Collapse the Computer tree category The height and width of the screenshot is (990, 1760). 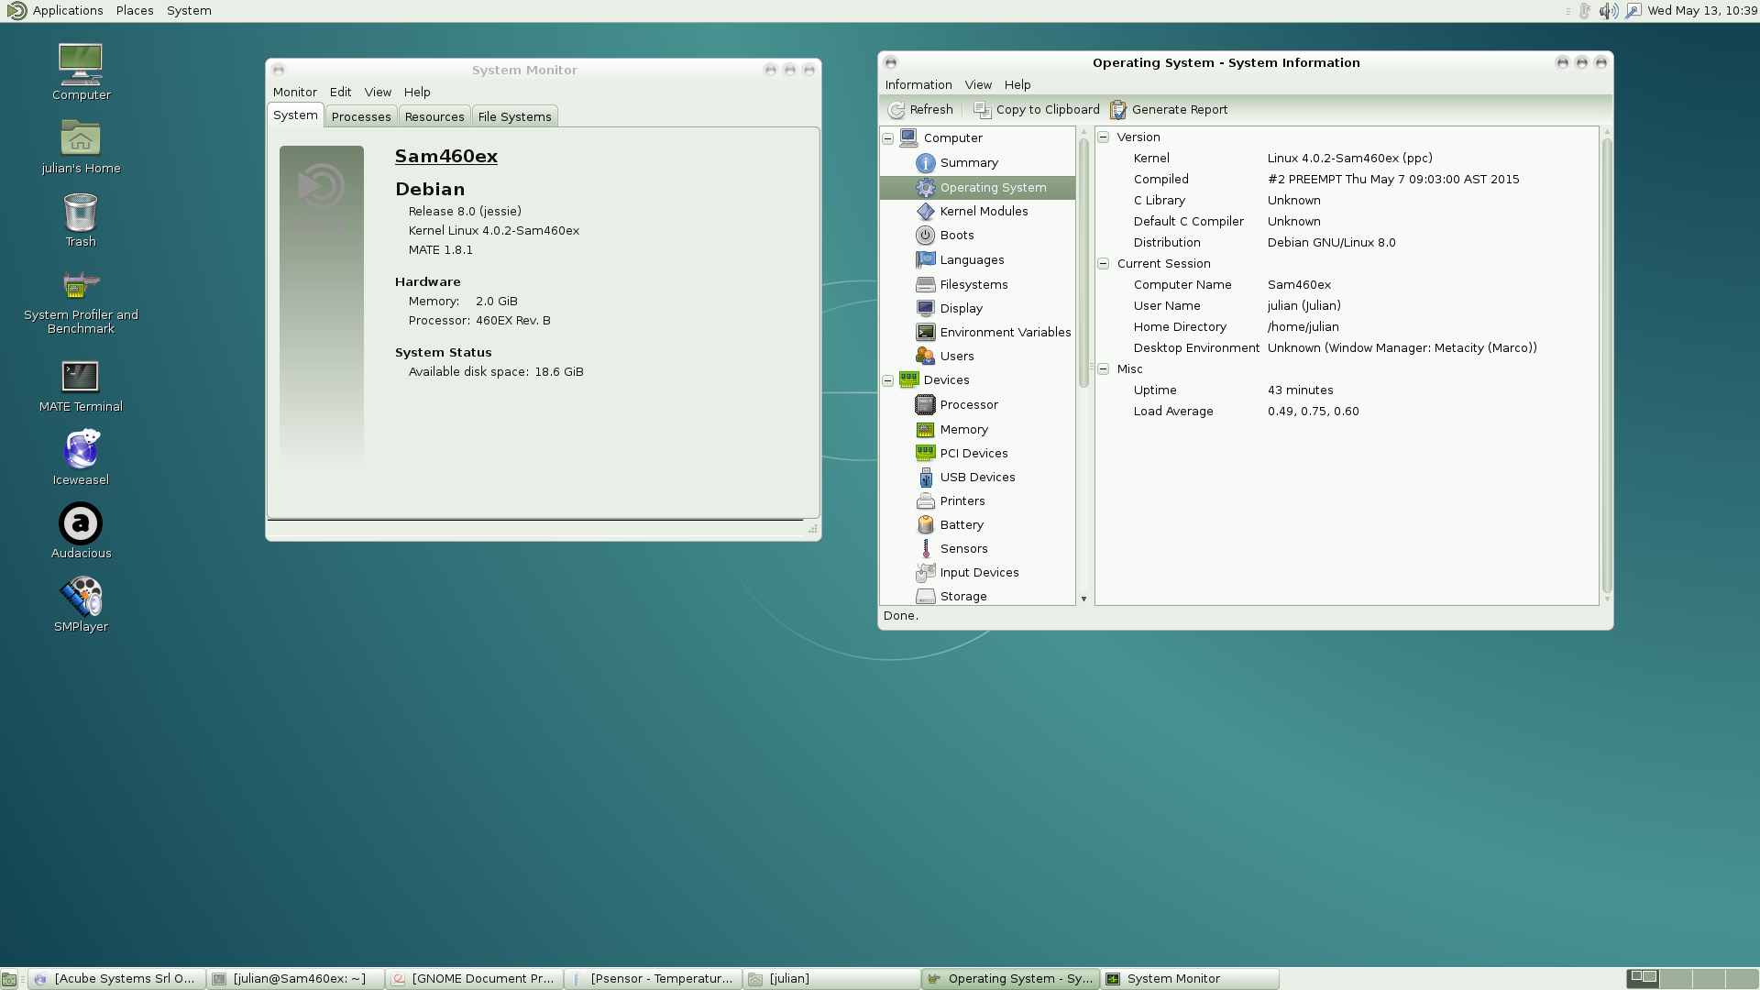coord(888,138)
